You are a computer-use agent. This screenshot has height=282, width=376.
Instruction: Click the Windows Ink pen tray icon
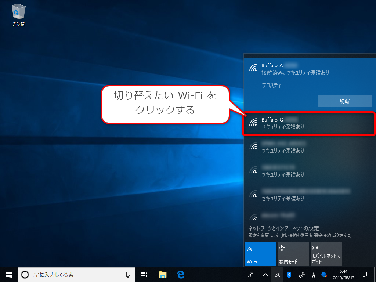pos(301,274)
